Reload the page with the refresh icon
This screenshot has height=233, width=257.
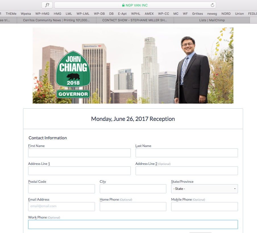point(212,5)
